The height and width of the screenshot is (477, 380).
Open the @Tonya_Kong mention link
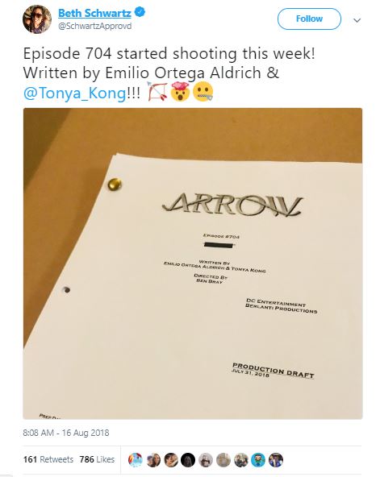[74, 93]
